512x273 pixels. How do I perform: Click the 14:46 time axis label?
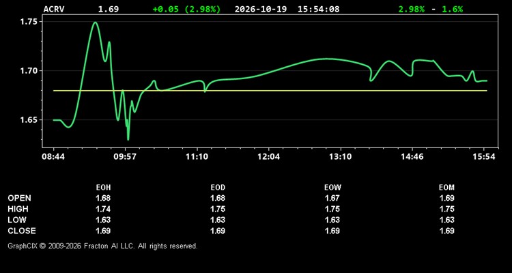pos(412,157)
